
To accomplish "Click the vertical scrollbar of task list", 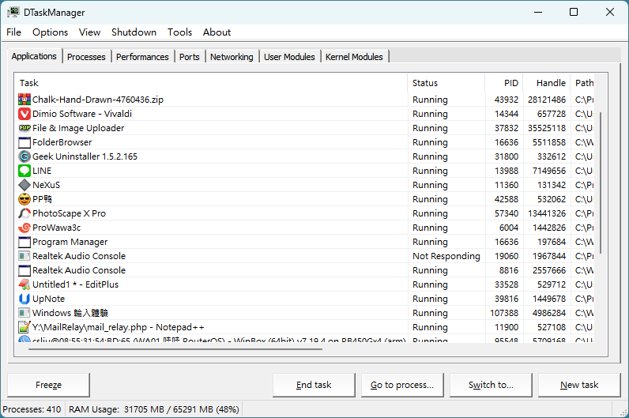I will (x=601, y=182).
